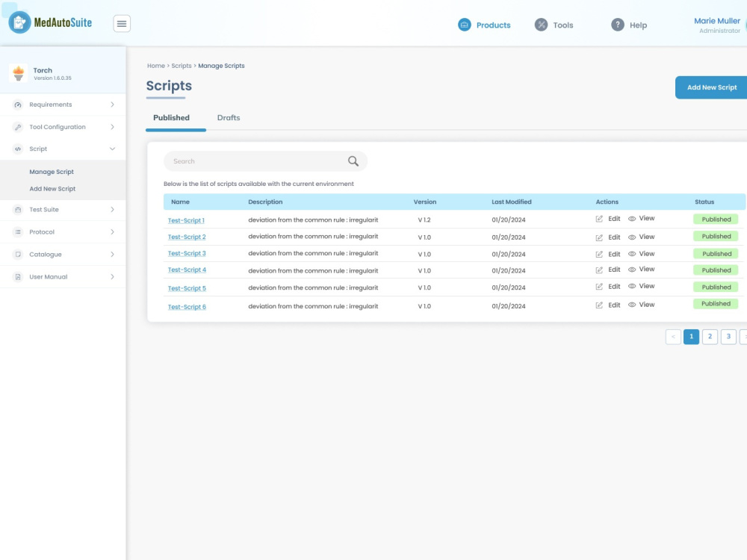Click the Add New Script button
This screenshot has height=560, width=747.
(712, 87)
